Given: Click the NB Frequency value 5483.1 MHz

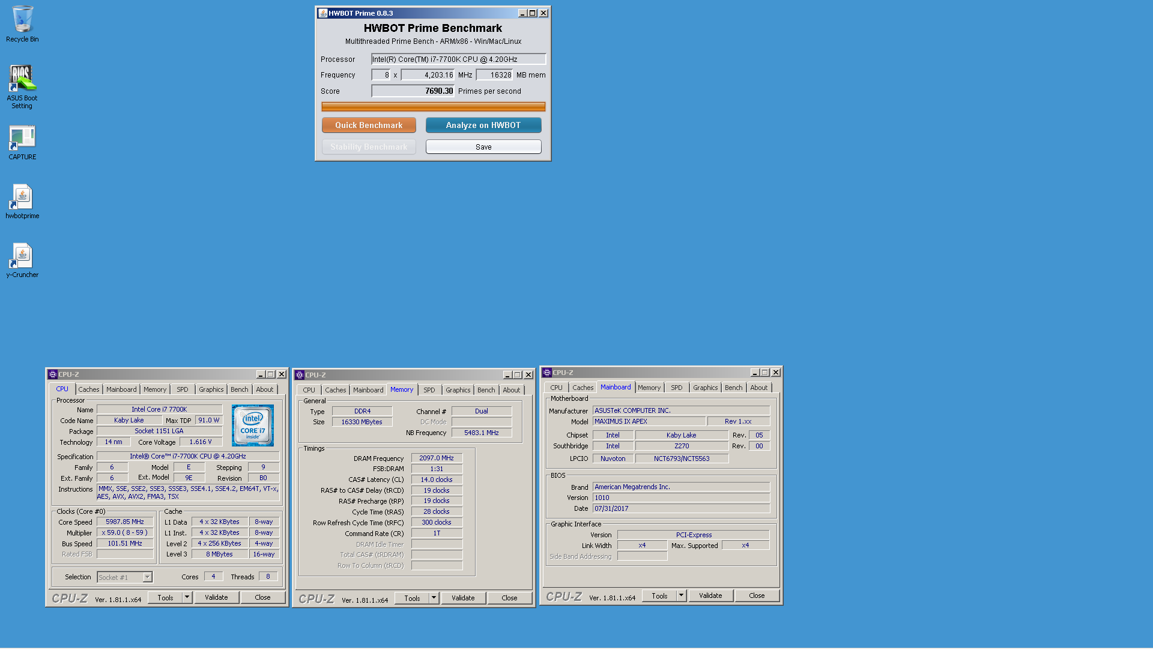Looking at the screenshot, I should (482, 433).
